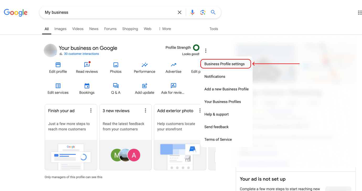Viewport: 362px width, 191px height.
Task: Start voice search with microphone icon
Action: pos(192,12)
